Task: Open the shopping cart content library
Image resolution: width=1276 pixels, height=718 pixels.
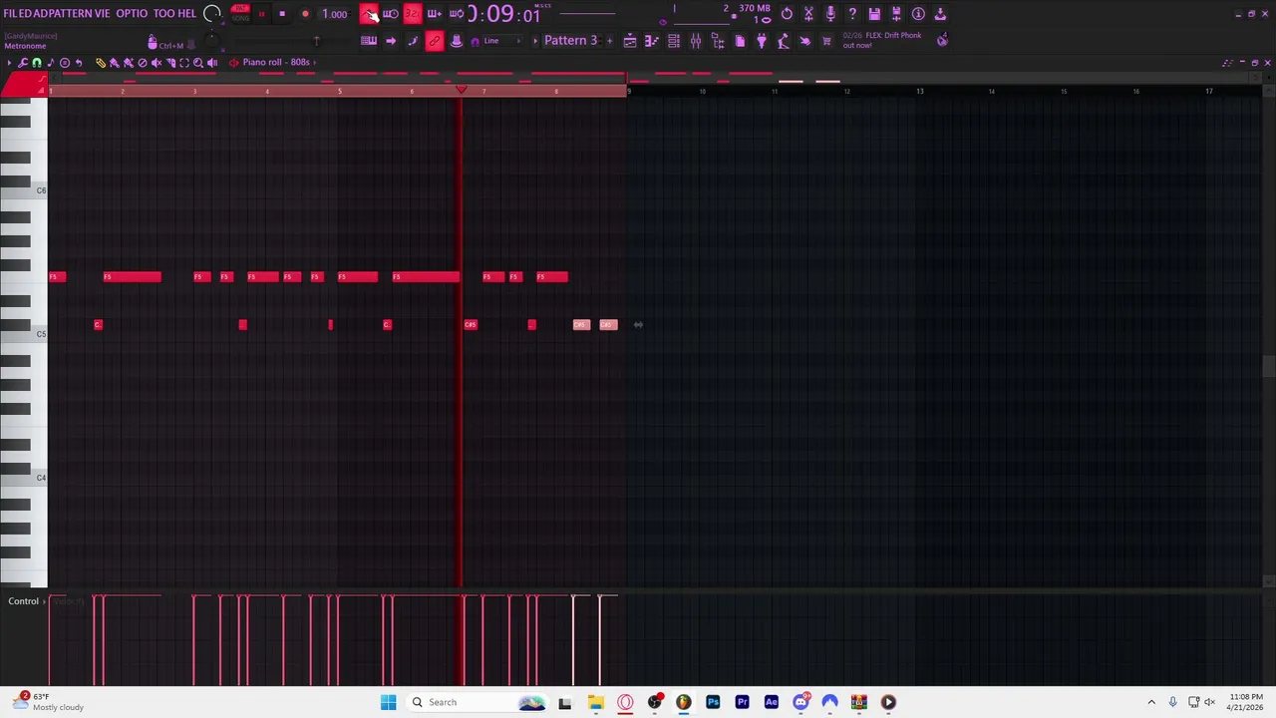Action: coord(826,41)
